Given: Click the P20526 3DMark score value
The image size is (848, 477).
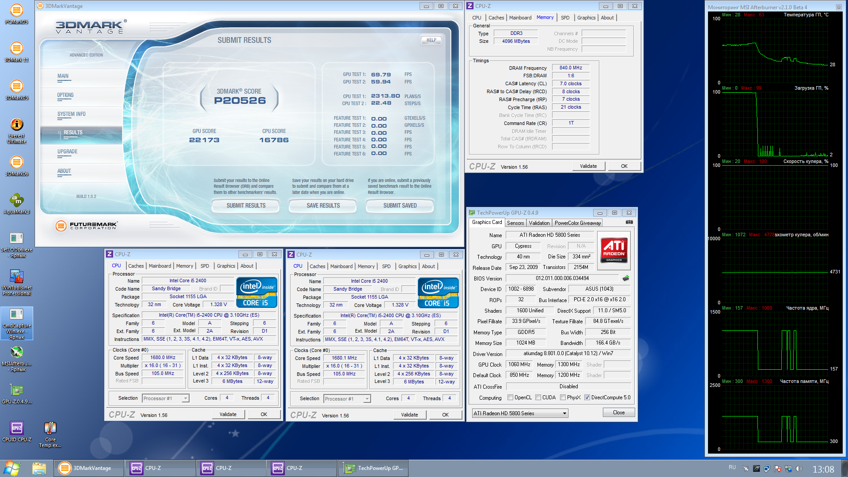Looking at the screenshot, I should pos(240,101).
